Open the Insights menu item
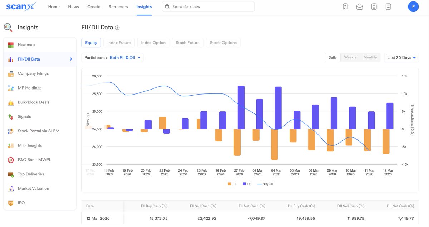 coord(144,6)
